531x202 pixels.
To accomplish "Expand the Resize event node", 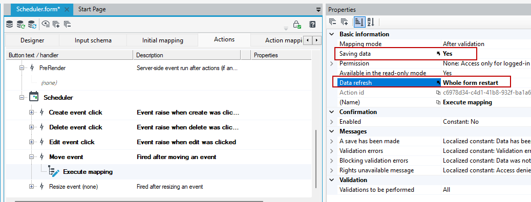I will click(32, 187).
